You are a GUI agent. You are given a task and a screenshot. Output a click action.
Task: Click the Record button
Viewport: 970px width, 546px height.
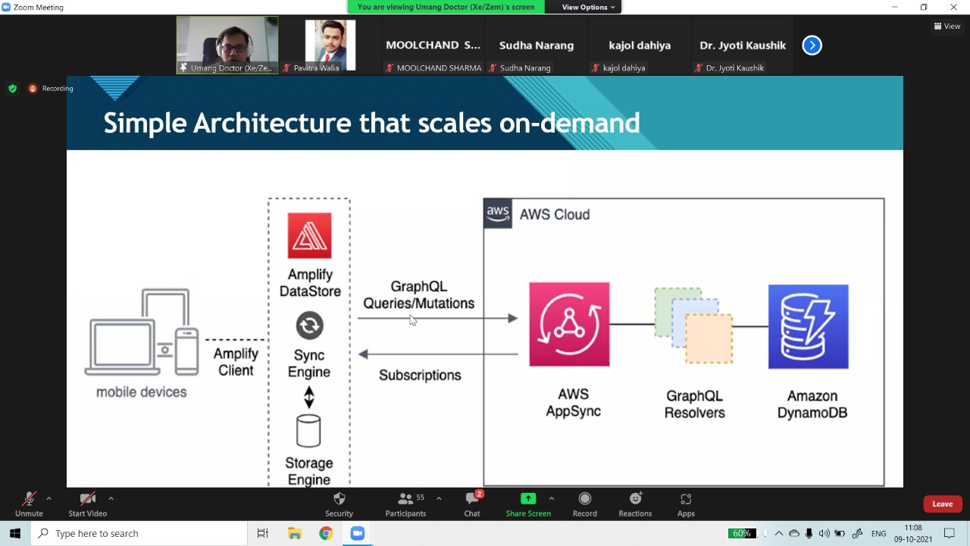click(585, 504)
